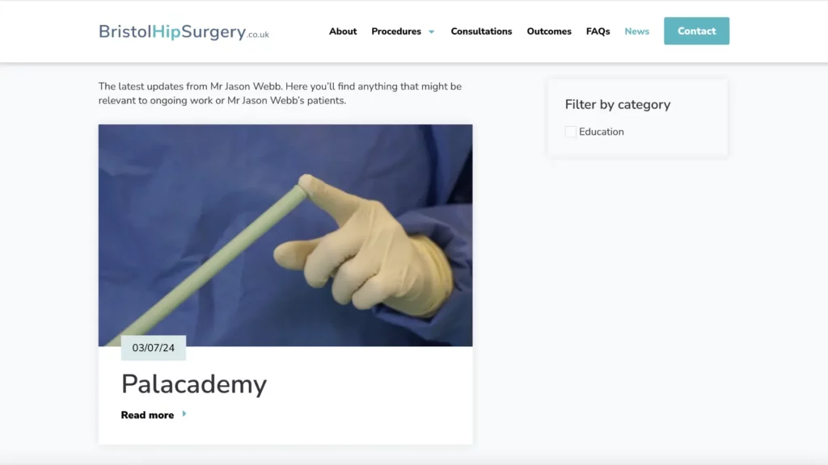Screen dimensions: 828x465
Task: Click the .co.uk part of the logo
Action: coord(258,35)
